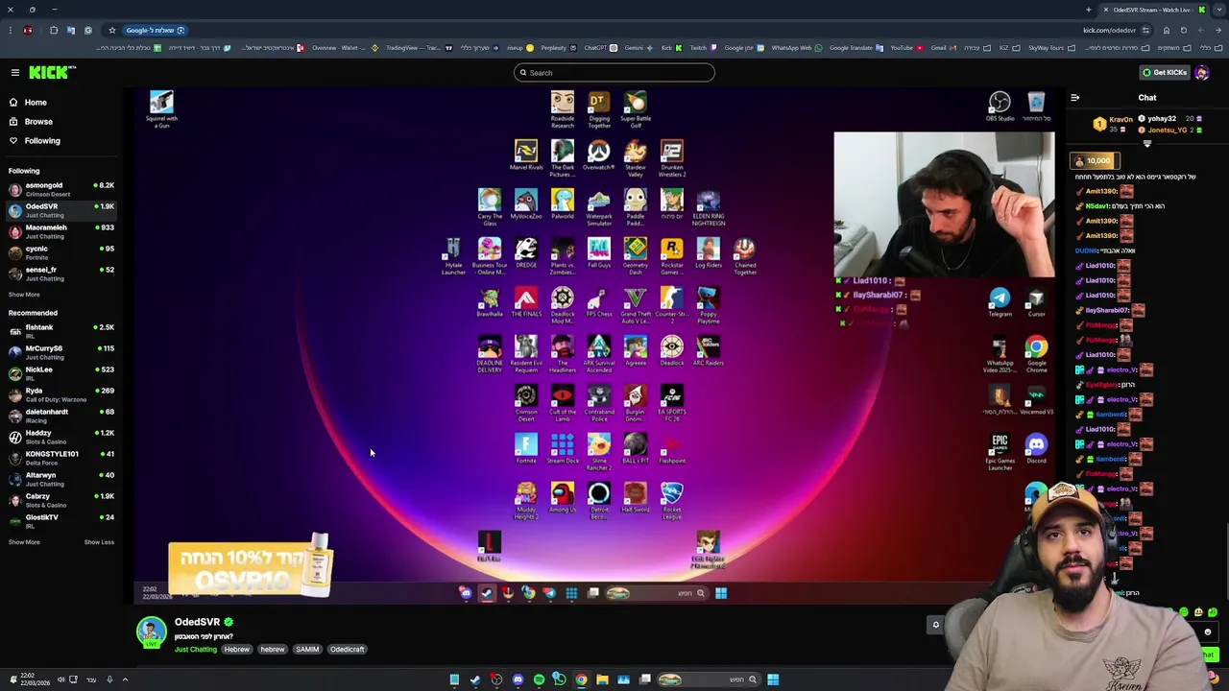
Task: Click the Rocket League desktop icon
Action: coord(672,500)
